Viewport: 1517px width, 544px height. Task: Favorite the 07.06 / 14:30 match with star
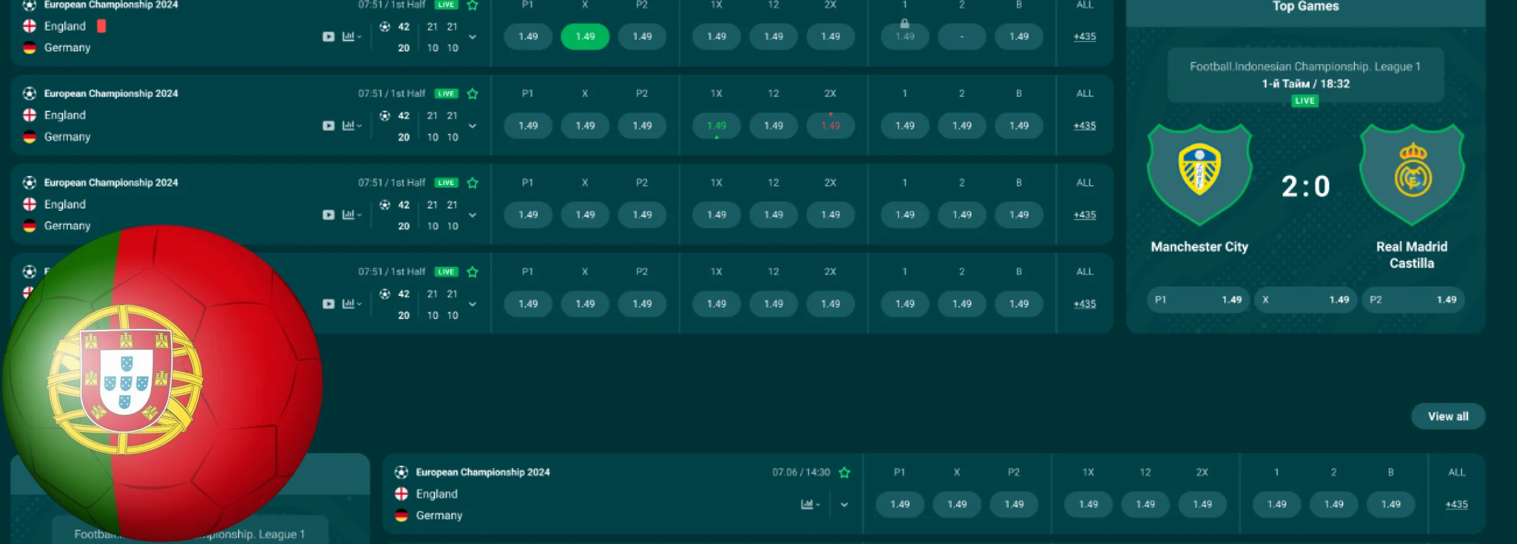(x=845, y=472)
